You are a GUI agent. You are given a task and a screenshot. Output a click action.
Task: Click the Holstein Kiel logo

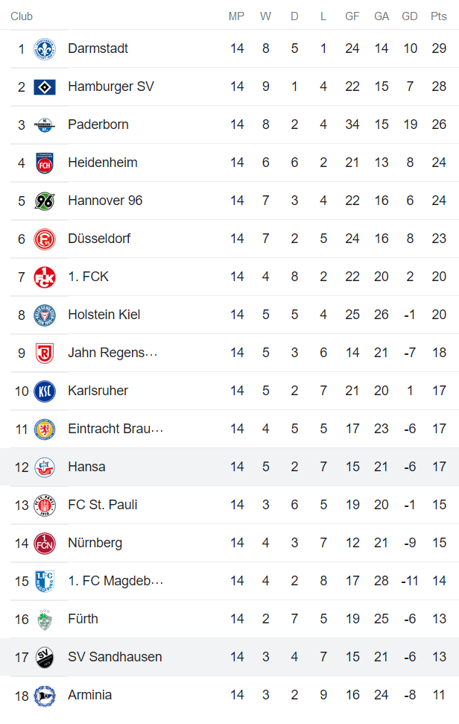click(x=45, y=314)
